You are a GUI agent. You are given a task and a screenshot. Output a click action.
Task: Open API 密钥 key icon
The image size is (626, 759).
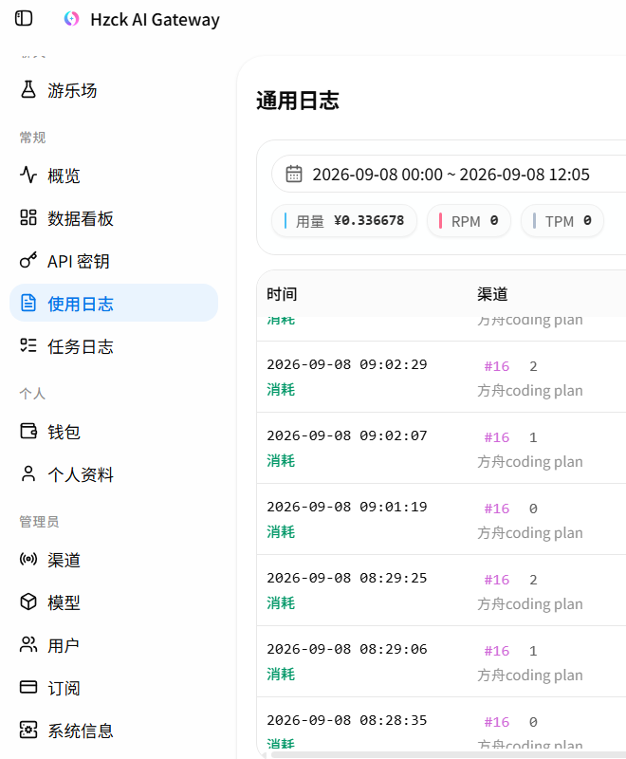[x=28, y=260]
